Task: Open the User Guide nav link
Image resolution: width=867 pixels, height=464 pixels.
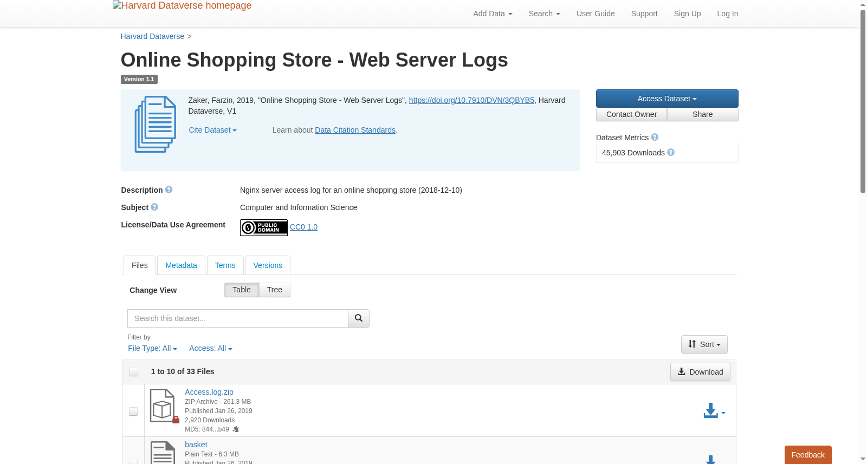Action: pyautogui.click(x=596, y=14)
